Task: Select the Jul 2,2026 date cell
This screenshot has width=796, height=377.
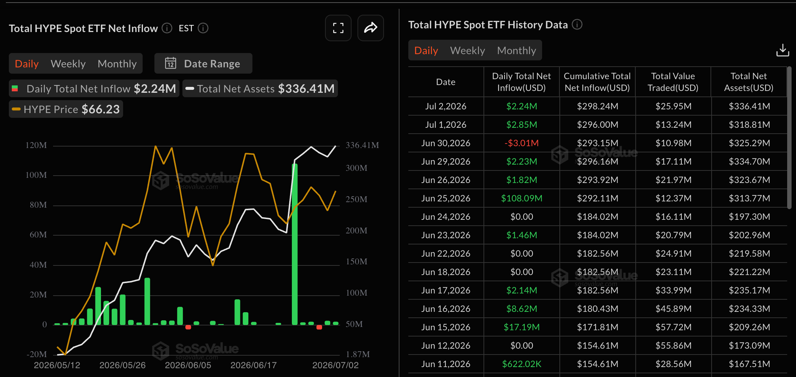Action: 446,106
